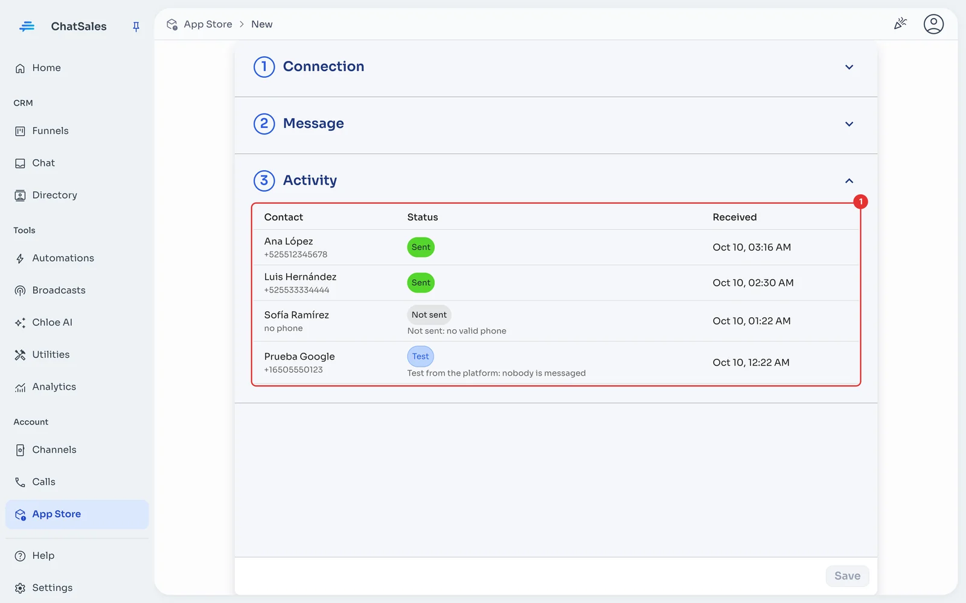The width and height of the screenshot is (966, 603).
Task: Click the ChatSales logo icon
Action: [27, 27]
